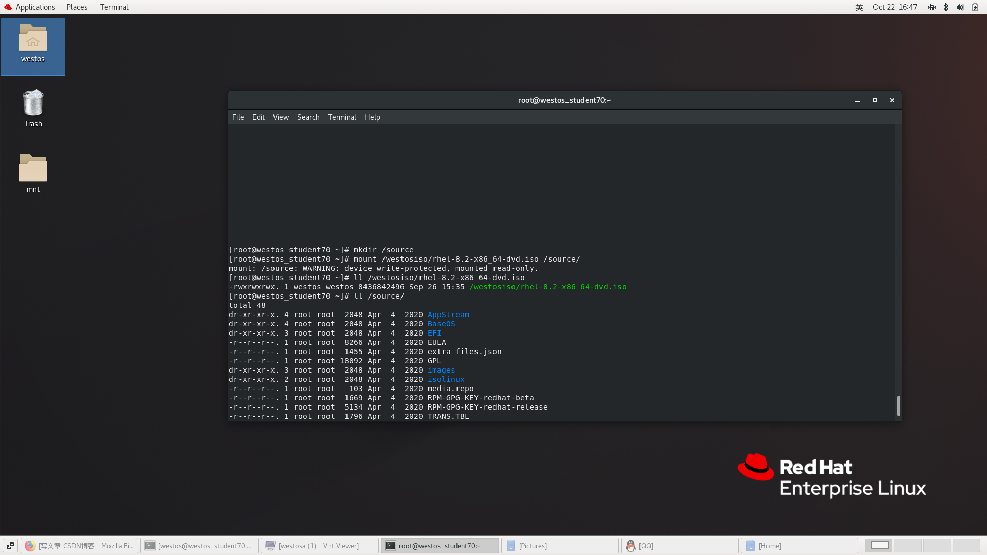Open the mnt folder desktop icon
987x555 pixels.
point(33,174)
